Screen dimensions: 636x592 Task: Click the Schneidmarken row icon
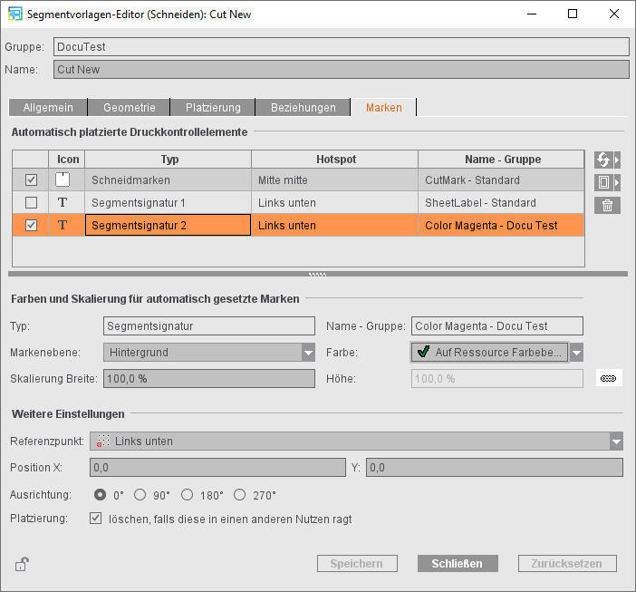click(x=63, y=180)
